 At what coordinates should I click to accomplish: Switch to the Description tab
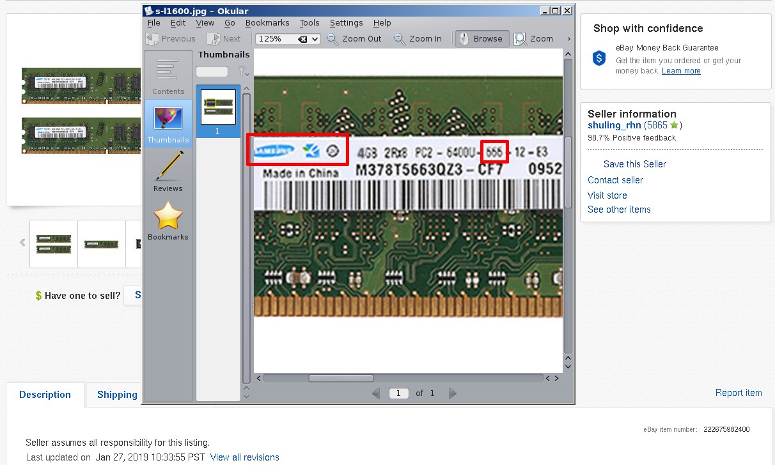click(45, 395)
